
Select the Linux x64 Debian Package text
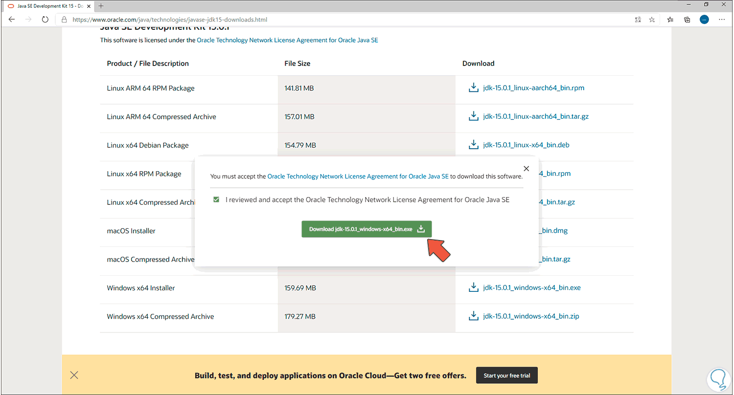pos(148,145)
